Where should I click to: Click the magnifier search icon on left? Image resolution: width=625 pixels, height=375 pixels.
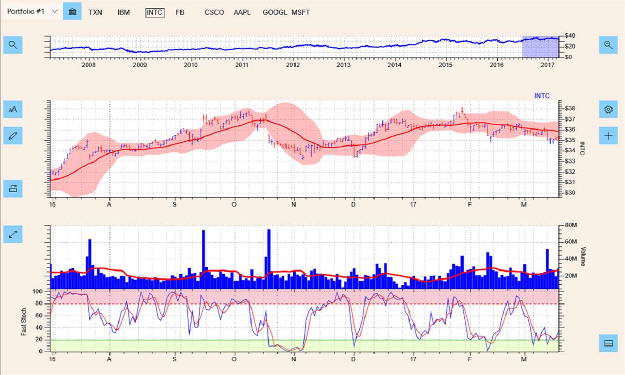[13, 45]
